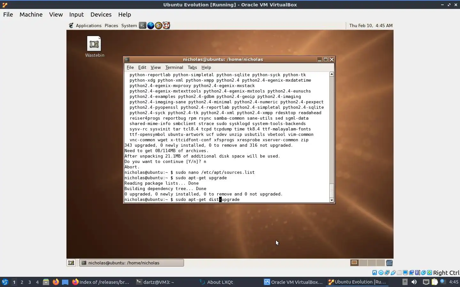Click the VirtualBox network adapters indicator
Screen dimensions: 460x287
coord(387,273)
